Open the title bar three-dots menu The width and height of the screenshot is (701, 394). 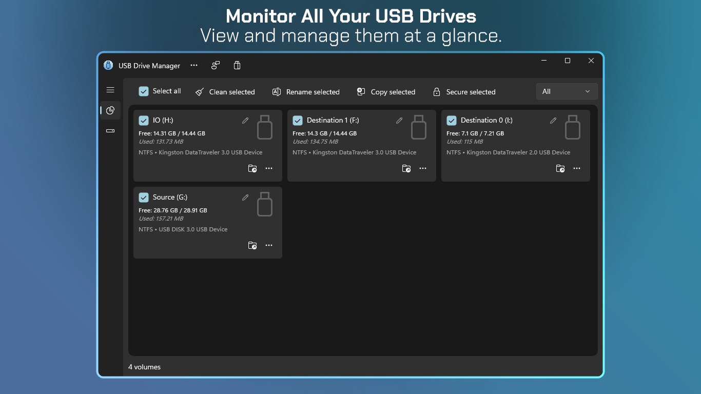click(194, 65)
